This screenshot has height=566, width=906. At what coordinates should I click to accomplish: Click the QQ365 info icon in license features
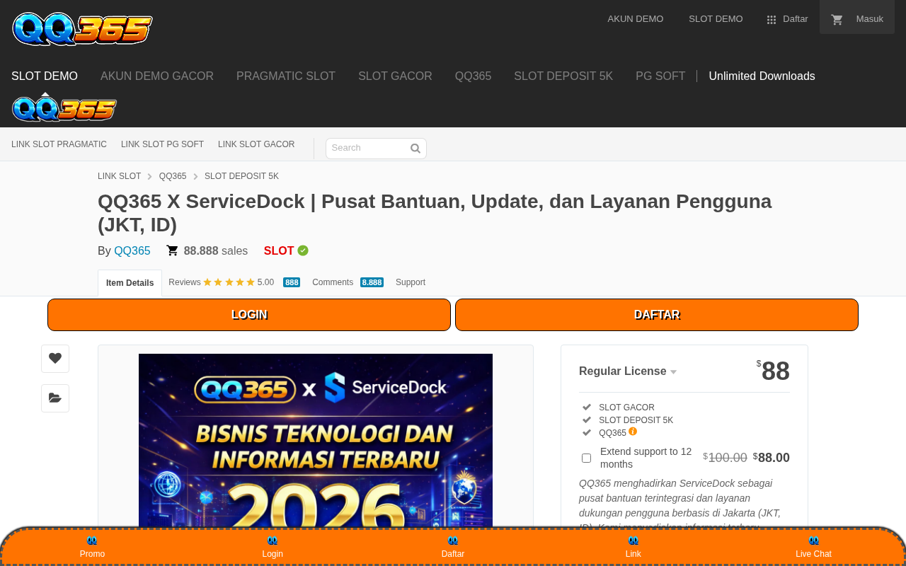point(633,431)
